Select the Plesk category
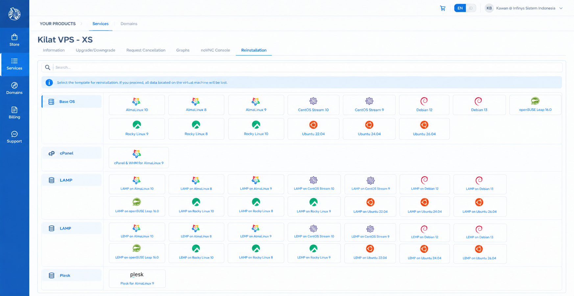Viewport: 574px width, 296px height. [x=72, y=275]
